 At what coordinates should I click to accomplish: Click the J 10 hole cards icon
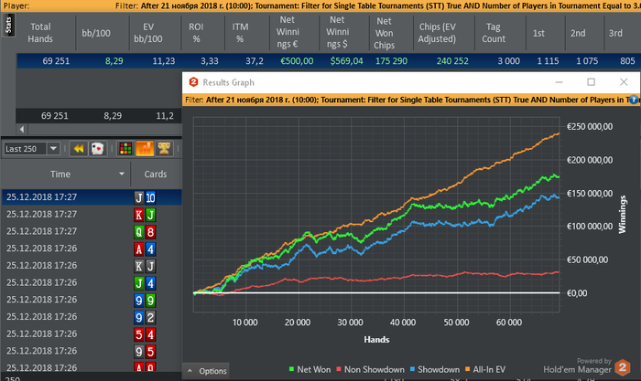point(145,198)
